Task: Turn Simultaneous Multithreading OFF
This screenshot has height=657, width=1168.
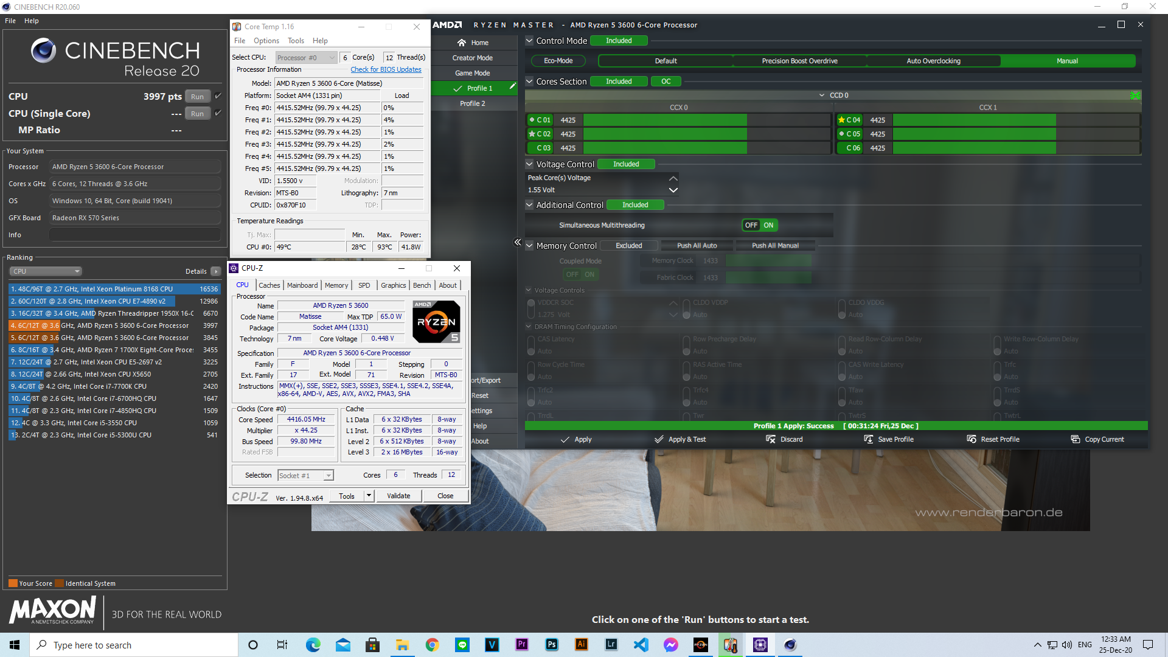Action: point(751,225)
